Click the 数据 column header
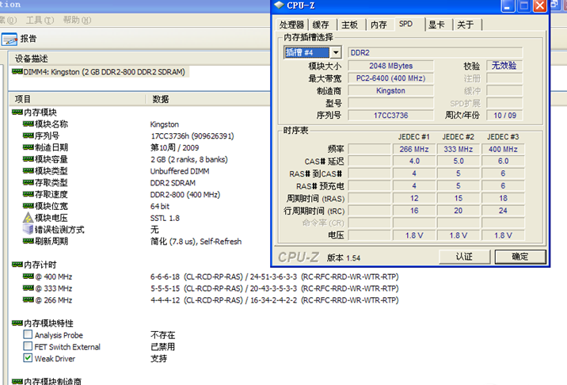The width and height of the screenshot is (567, 385). [161, 99]
